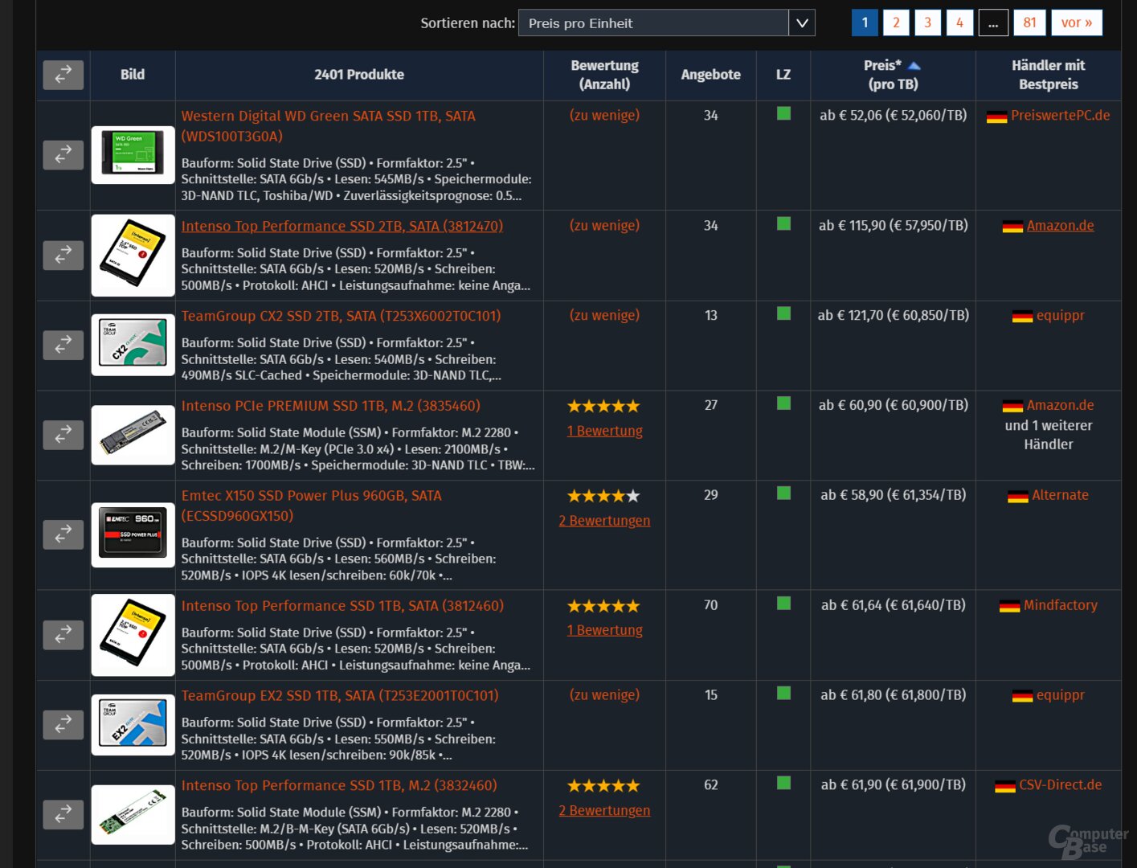Open '1 Bewertung' for Intenso Top Performance 1TB SATA
This screenshot has width=1137, height=868.
click(604, 630)
